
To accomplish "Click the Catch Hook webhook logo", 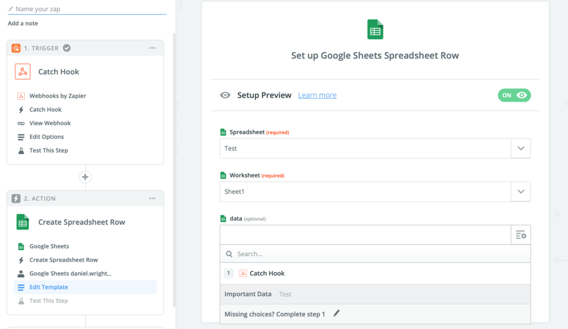I will (x=23, y=71).
